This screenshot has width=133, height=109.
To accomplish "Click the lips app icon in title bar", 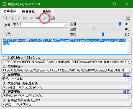I will point(4,4).
